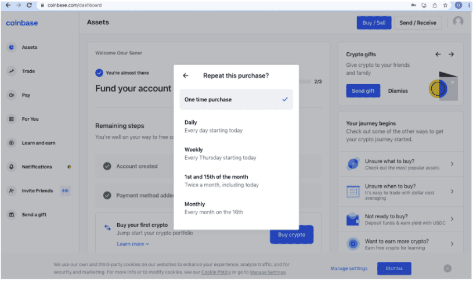Open Notifications in the sidebar
The width and height of the screenshot is (473, 281).
click(37, 167)
